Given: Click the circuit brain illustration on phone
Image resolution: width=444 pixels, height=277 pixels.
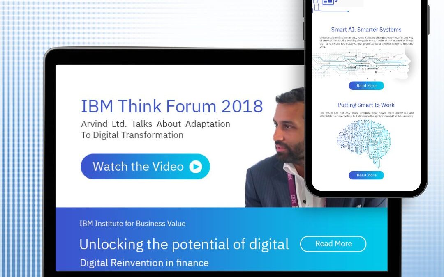Looking at the screenshot, I should 364,144.
